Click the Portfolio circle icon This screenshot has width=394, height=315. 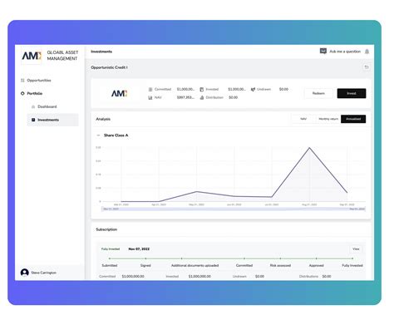22,93
